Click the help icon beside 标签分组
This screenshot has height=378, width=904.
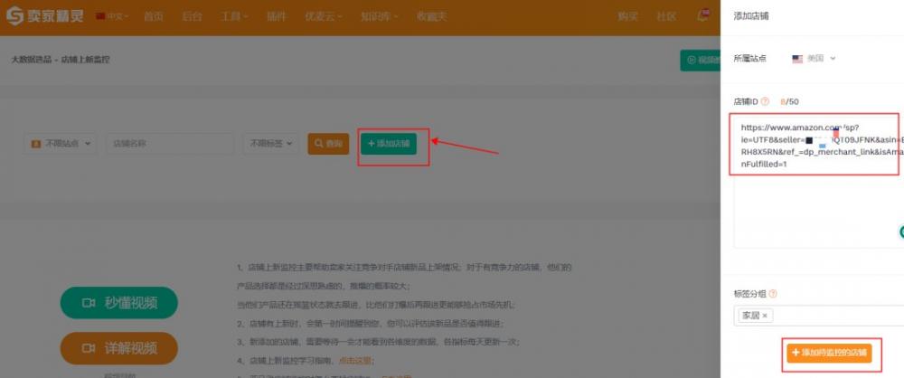(773, 294)
